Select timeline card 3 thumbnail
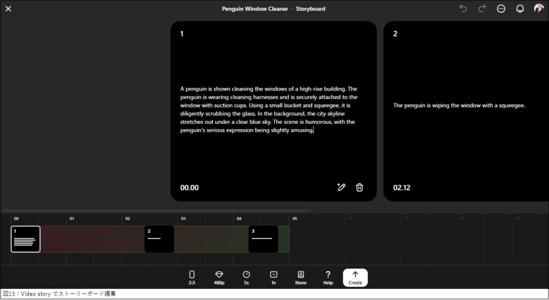 point(263,239)
